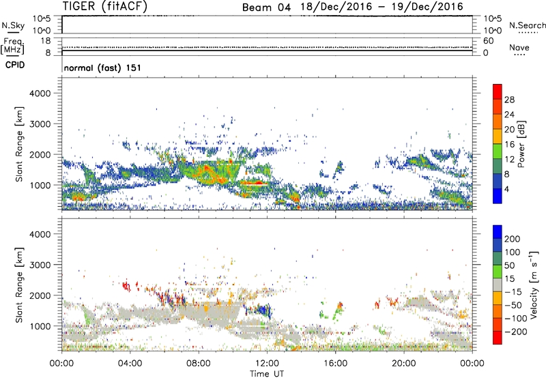Screen dimensions: 546x378
Task: Click the '12:00' time axis tick label
Action: 267,364
